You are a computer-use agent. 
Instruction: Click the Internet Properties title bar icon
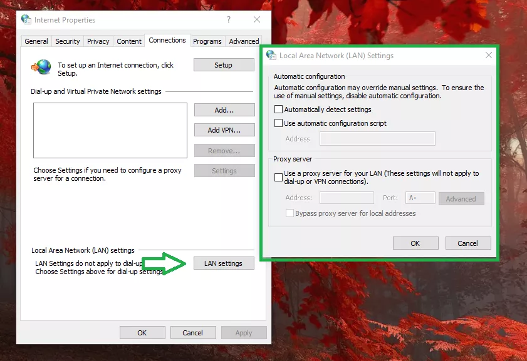(26, 19)
